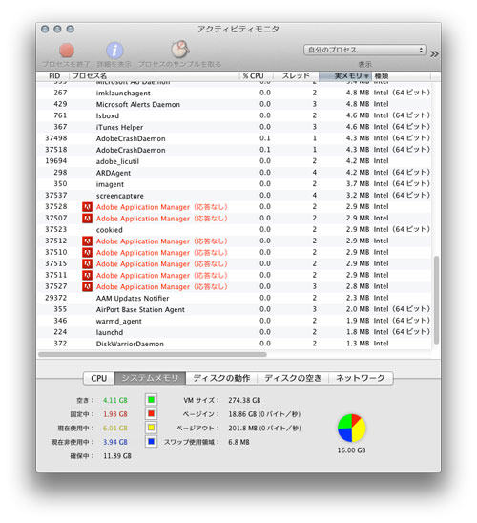Click the 4.11 GB free value
This screenshot has height=523, width=477.
point(115,400)
